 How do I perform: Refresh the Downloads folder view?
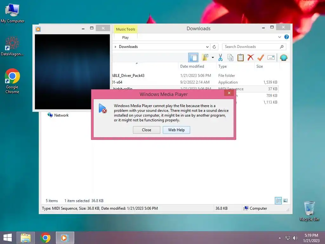[x=214, y=47]
